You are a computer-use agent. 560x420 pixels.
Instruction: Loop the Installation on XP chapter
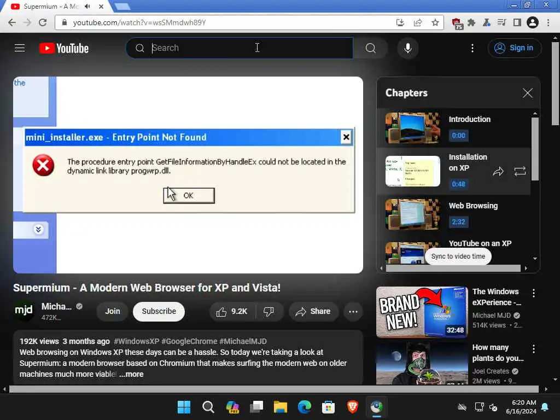coord(520,171)
